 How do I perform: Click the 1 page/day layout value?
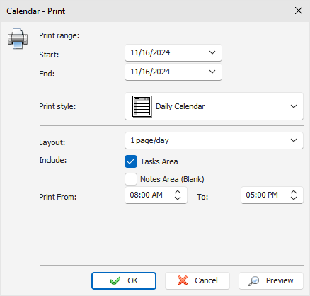[x=149, y=140]
